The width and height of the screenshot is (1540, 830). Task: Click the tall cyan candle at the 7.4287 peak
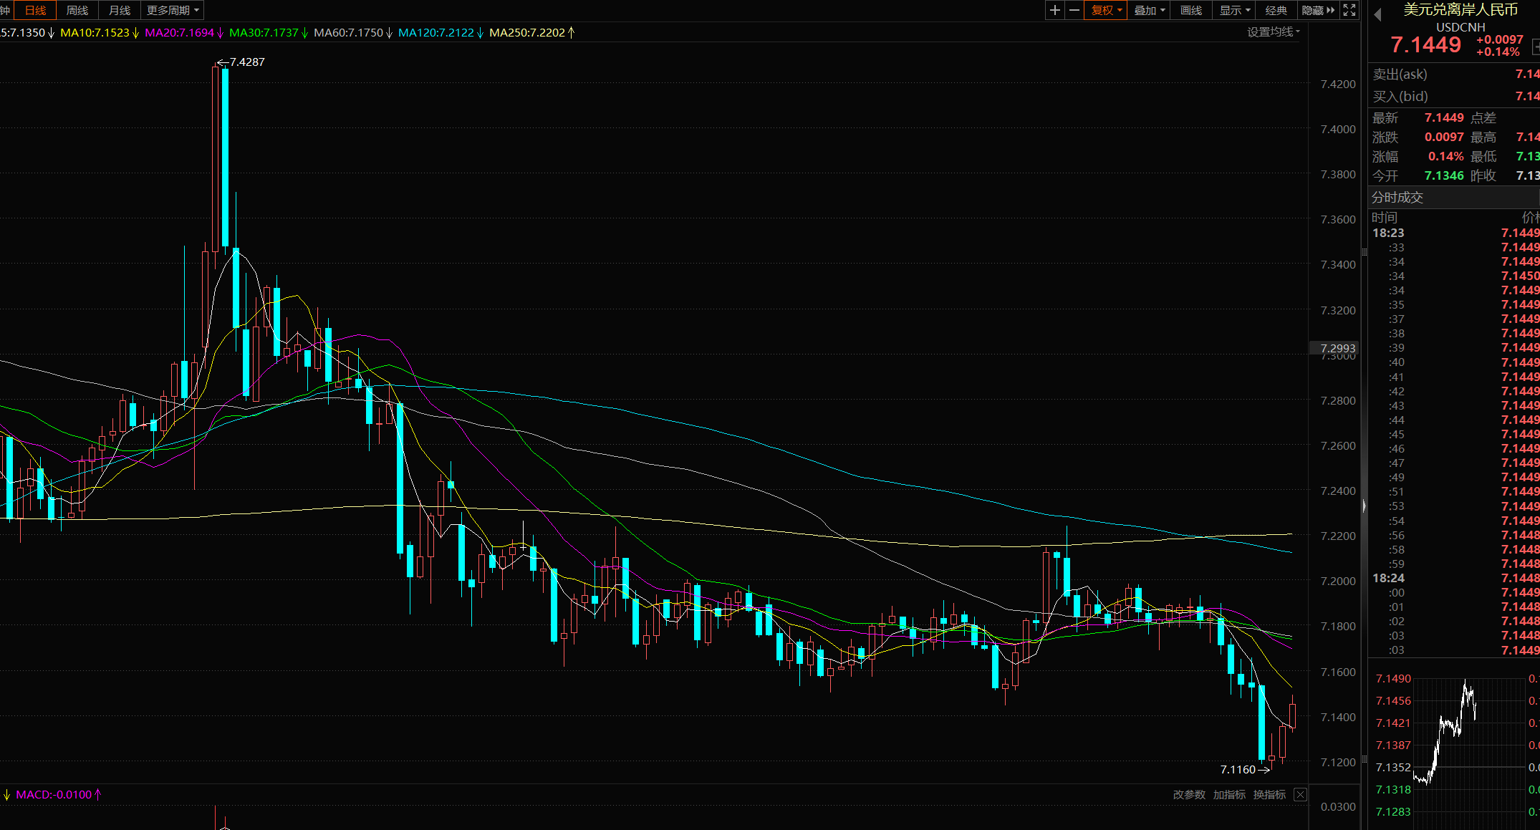[226, 158]
